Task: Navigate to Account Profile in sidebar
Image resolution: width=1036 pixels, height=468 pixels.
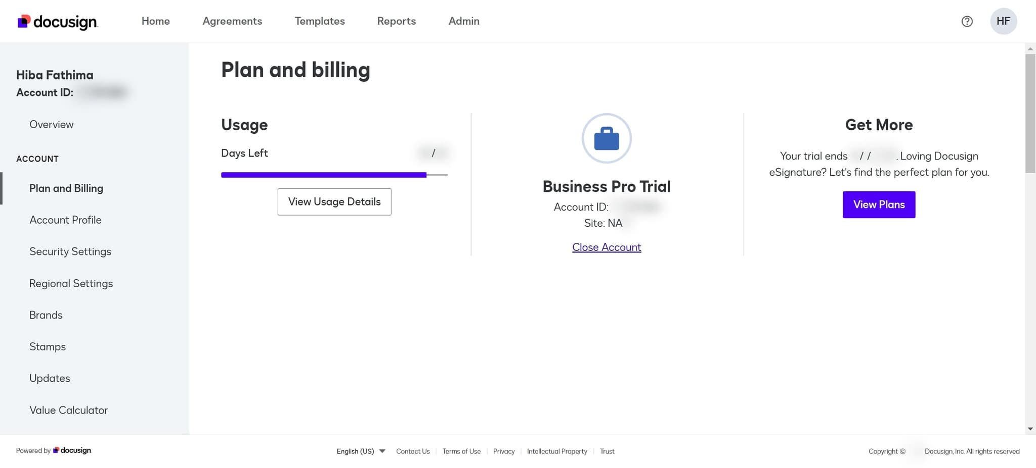Action: (65, 220)
